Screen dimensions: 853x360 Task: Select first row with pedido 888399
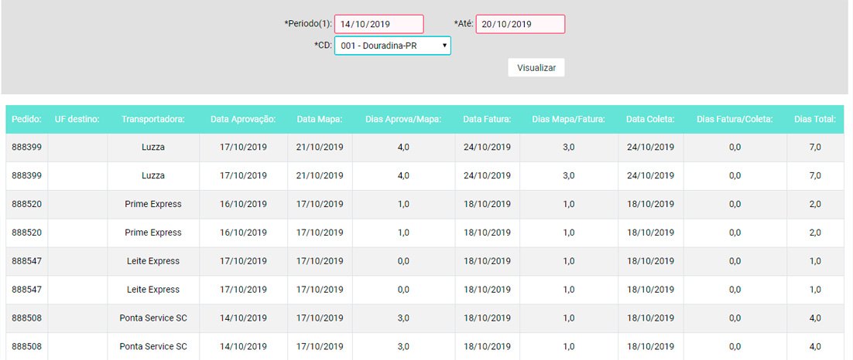pyautogui.click(x=426, y=148)
